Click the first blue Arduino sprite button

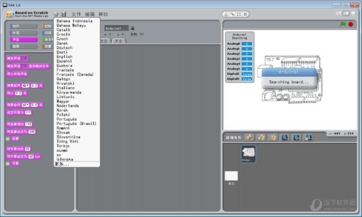[x=285, y=137]
